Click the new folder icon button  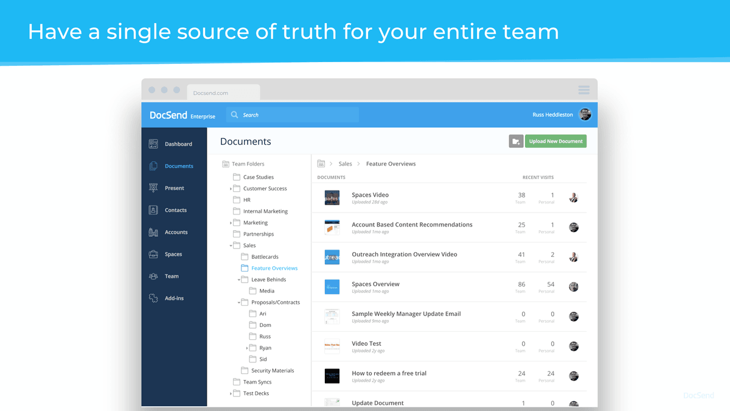click(x=516, y=141)
